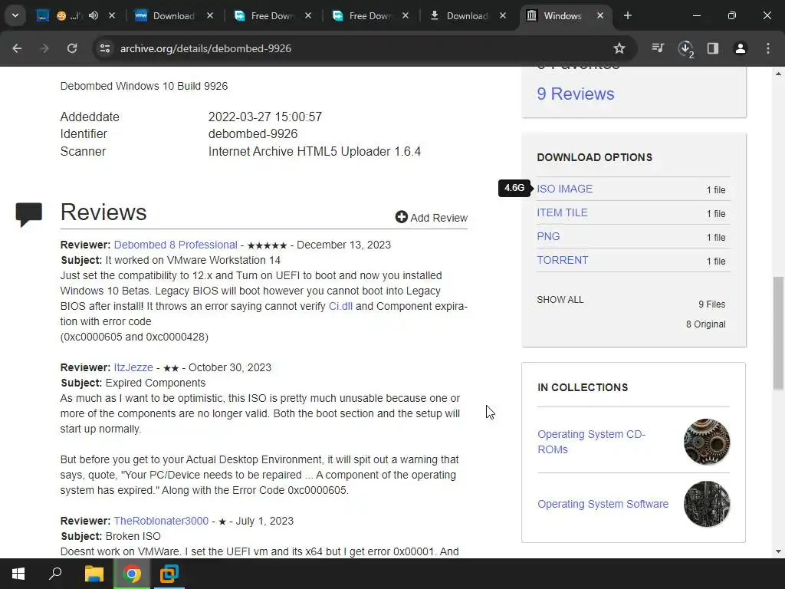Close the Windows archive tab
This screenshot has height=589, width=785.
(x=600, y=15)
